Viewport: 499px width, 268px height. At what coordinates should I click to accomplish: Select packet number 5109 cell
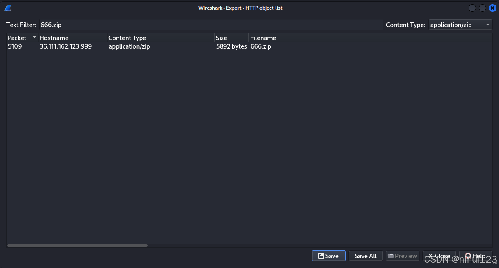pyautogui.click(x=15, y=46)
